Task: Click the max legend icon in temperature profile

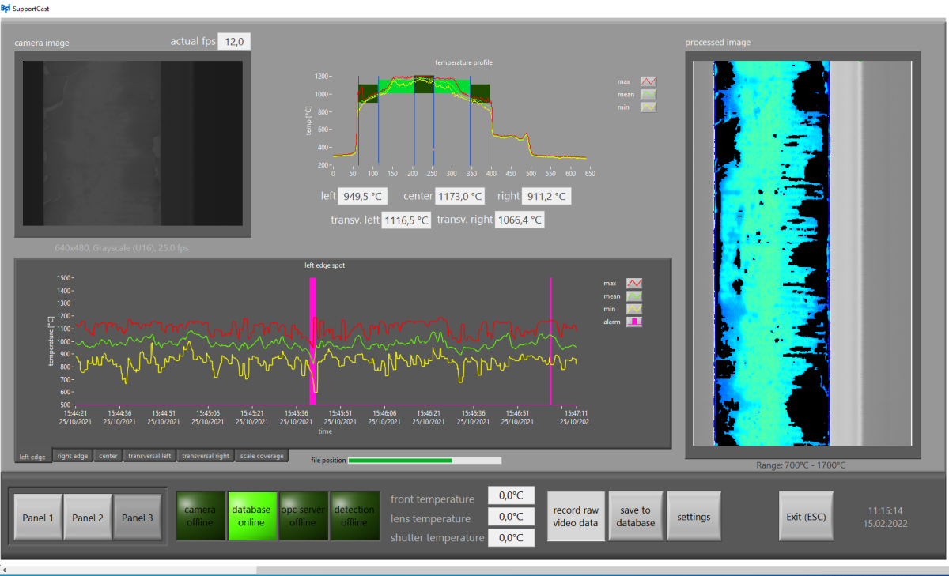Action: [647, 81]
